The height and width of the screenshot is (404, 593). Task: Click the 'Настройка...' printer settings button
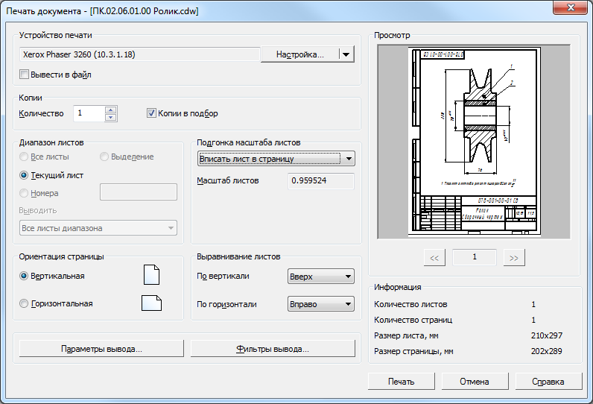[x=299, y=54]
